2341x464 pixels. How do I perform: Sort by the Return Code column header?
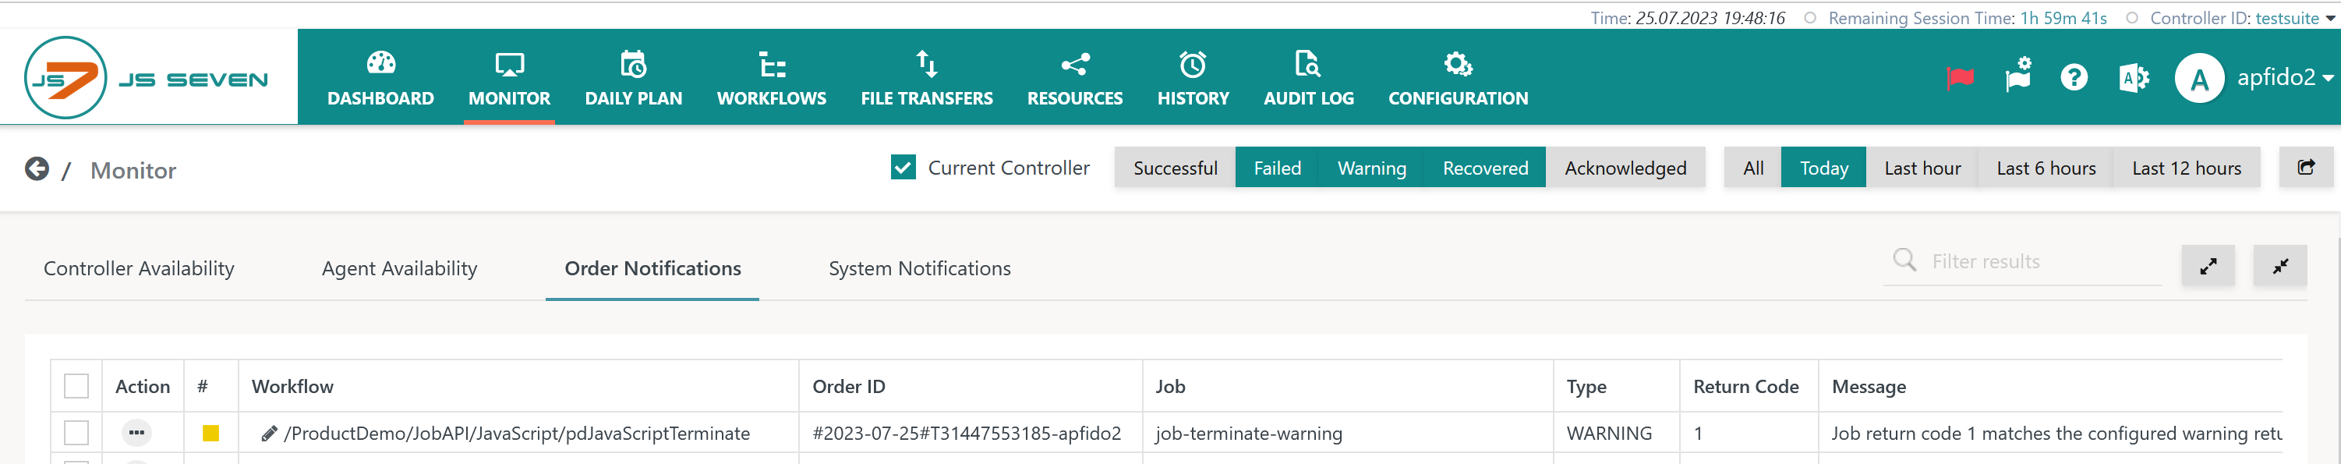tap(1745, 387)
